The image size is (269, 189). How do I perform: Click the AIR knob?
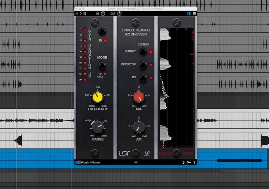(139, 127)
